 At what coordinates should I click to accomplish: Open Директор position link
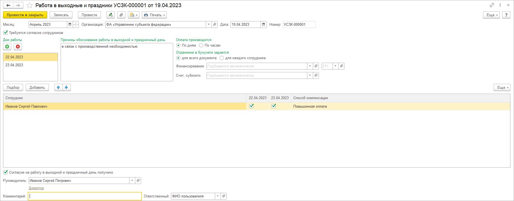tap(36, 188)
